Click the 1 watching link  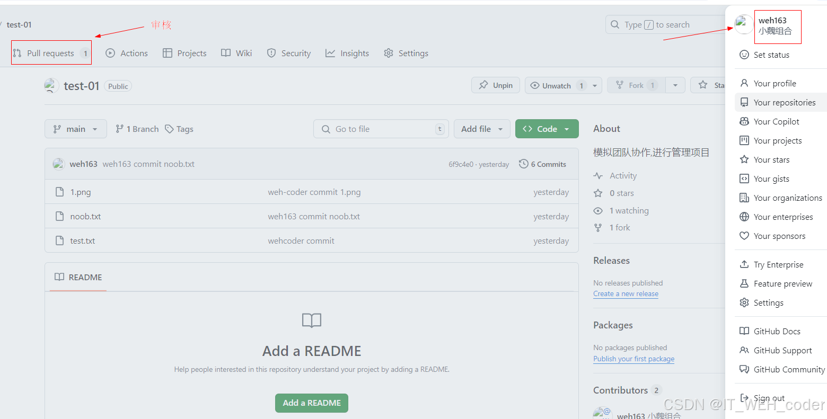621,210
